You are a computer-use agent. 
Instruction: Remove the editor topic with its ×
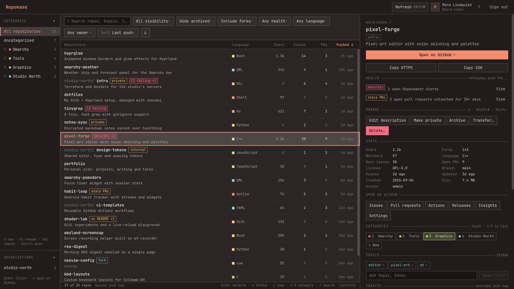click(x=383, y=265)
